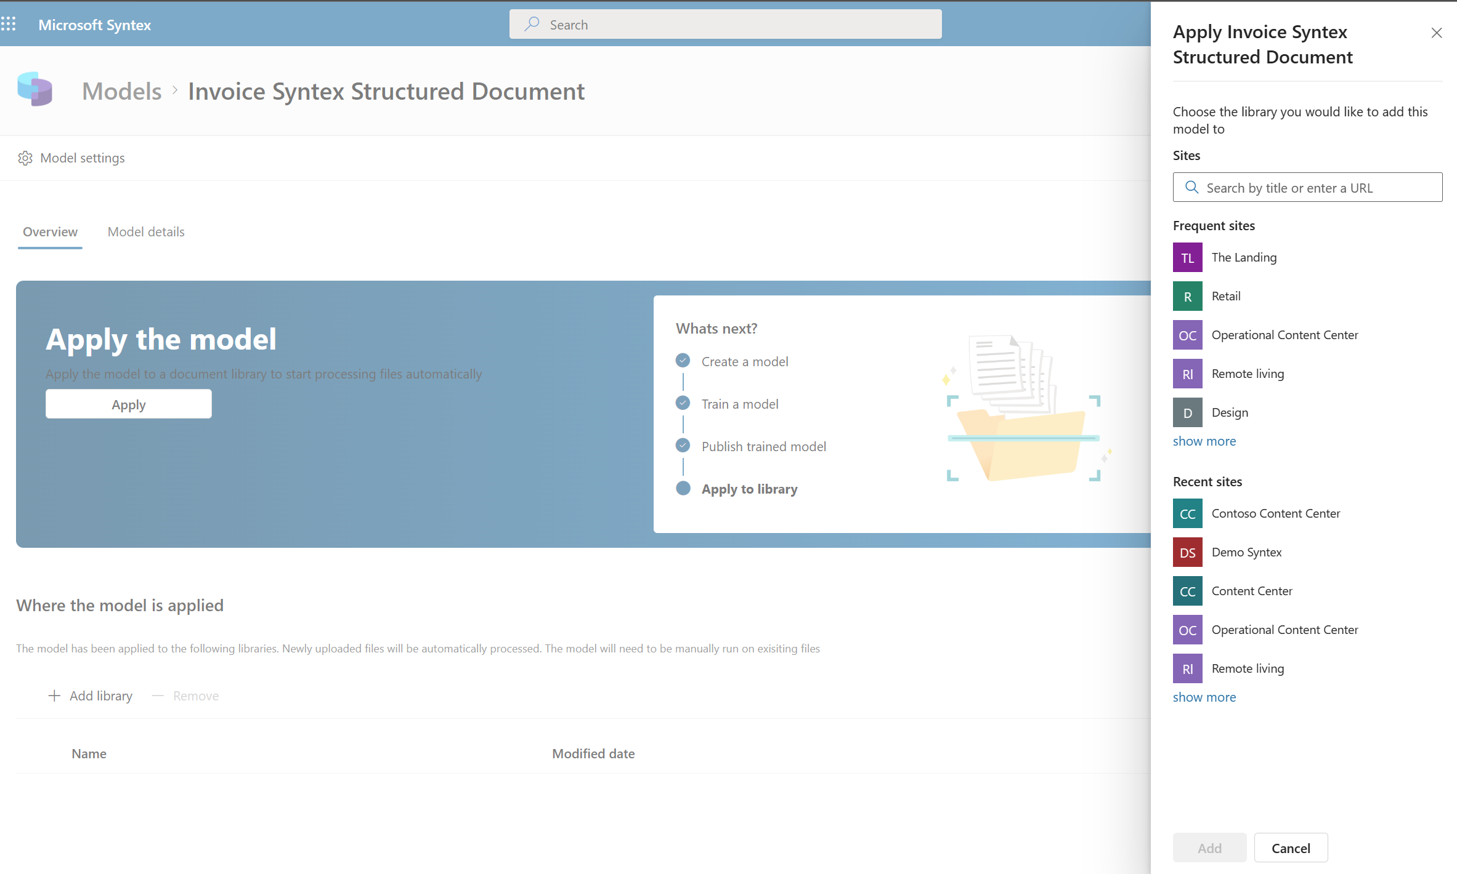Image resolution: width=1457 pixels, height=874 pixels.
Task: Expand Recent sites with show more
Action: point(1204,697)
